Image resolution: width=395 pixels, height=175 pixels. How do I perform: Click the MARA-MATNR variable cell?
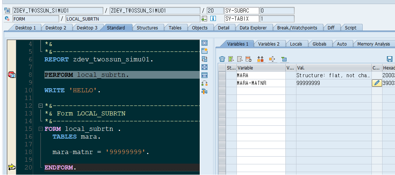[x=261, y=83]
